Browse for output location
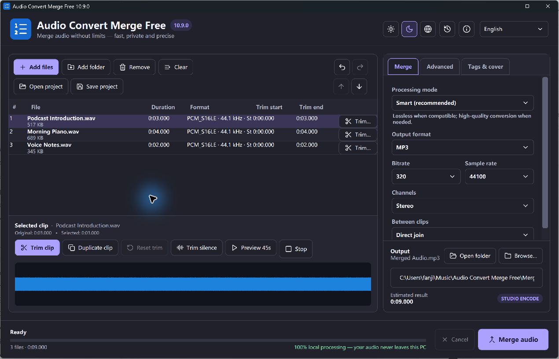This screenshot has width=559, height=359. coord(521,255)
